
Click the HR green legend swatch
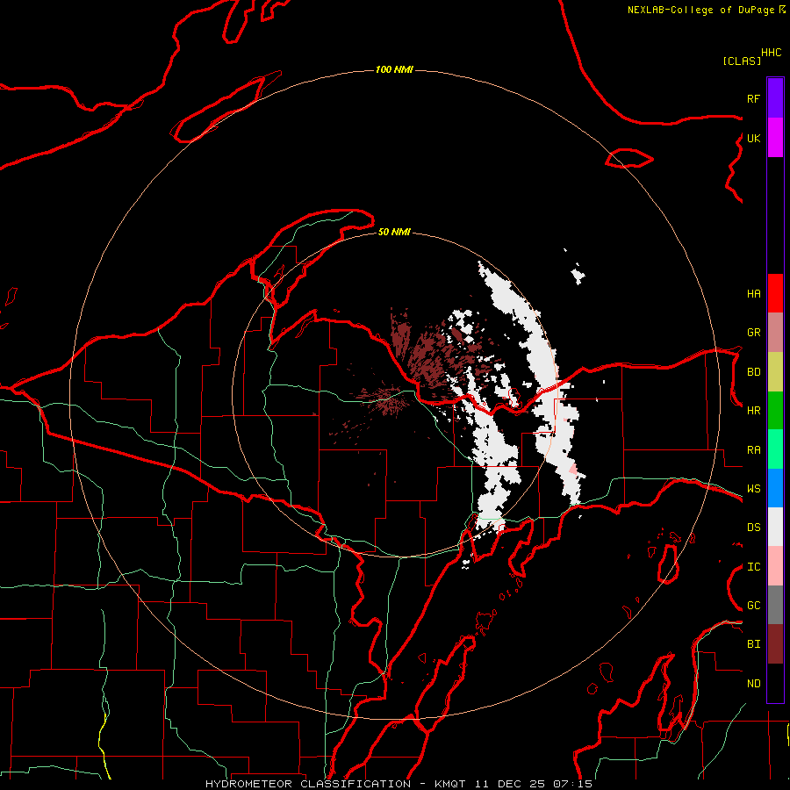(775, 411)
